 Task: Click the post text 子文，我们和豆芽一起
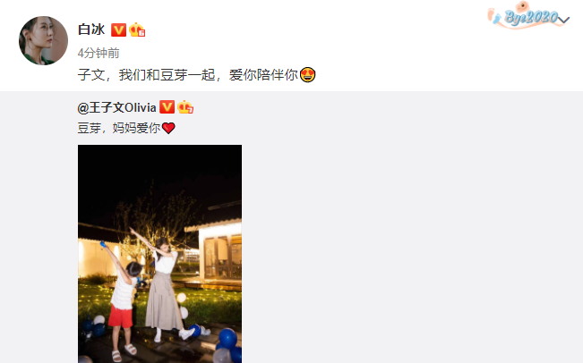pyautogui.click(x=147, y=74)
